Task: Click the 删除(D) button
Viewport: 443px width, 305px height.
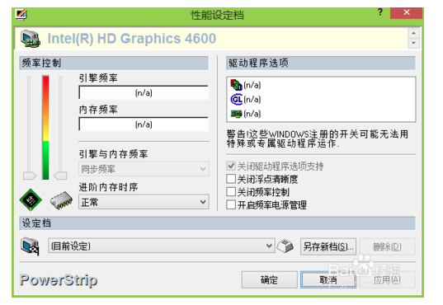Action: tap(387, 246)
